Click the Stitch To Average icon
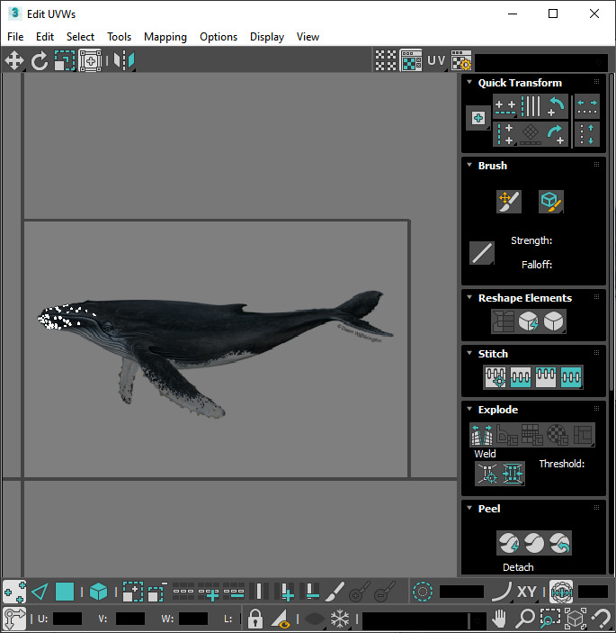The width and height of the screenshot is (616, 633). coord(521,377)
